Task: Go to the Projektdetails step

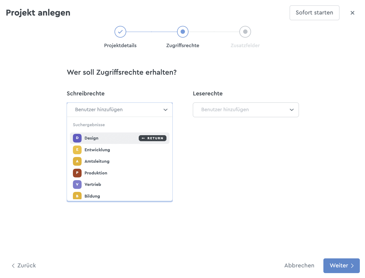Action: coord(120,32)
